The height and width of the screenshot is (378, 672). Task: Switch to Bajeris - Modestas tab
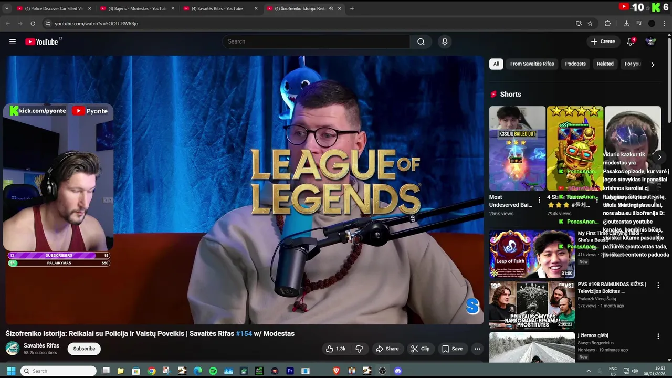tap(136, 8)
